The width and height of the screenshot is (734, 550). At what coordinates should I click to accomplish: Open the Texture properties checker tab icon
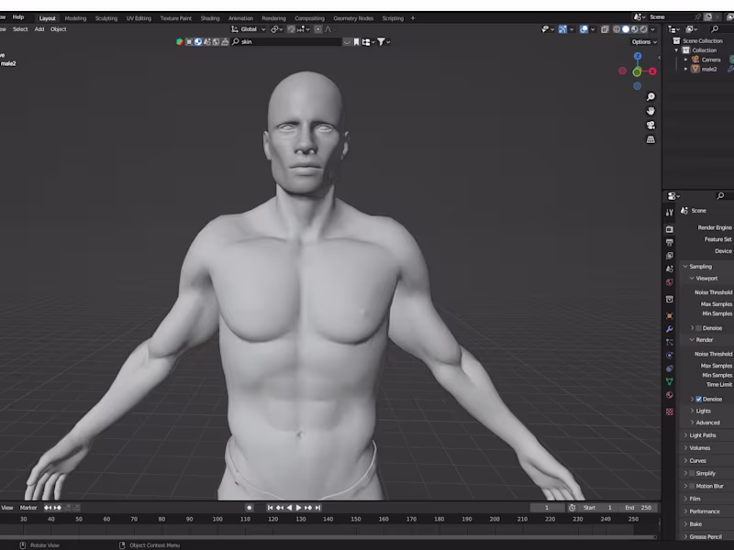click(x=670, y=412)
